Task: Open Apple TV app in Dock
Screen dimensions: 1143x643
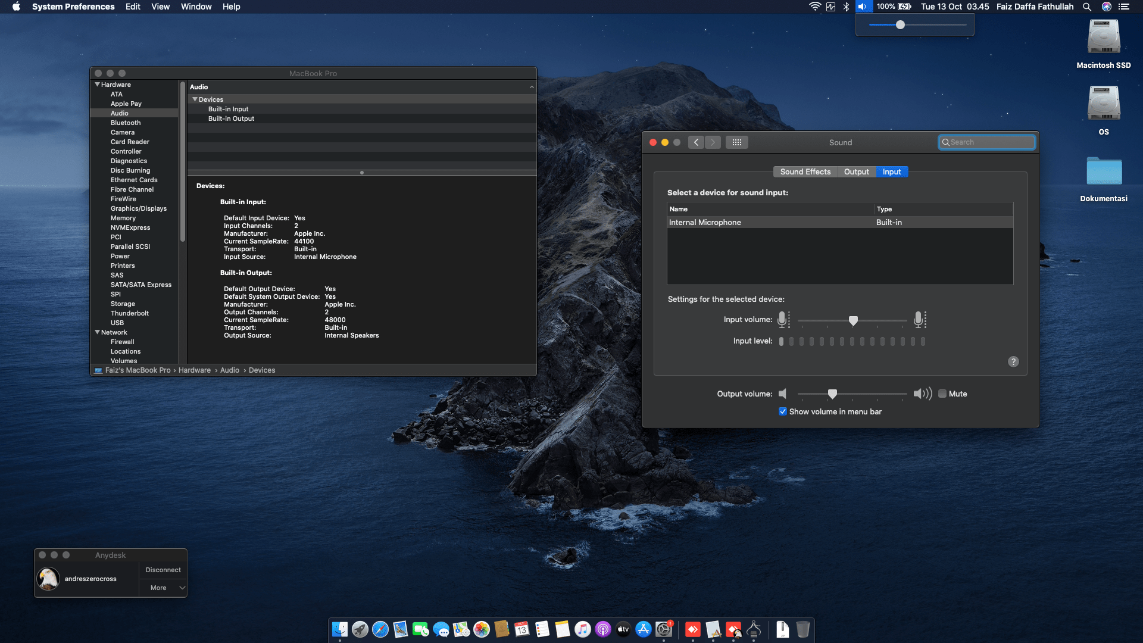Action: pyautogui.click(x=623, y=629)
